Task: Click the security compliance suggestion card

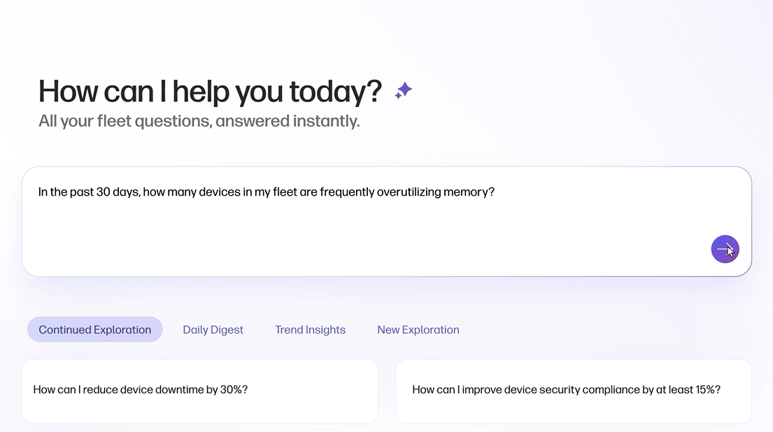Action: click(x=574, y=390)
